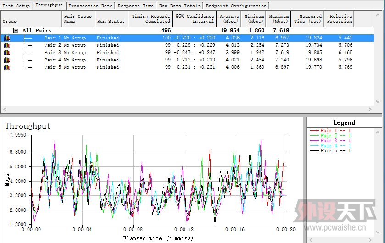This screenshot has height=243, width=385.
Task: Click the Pair 2 row chart icon
Action: [x=7, y=45]
